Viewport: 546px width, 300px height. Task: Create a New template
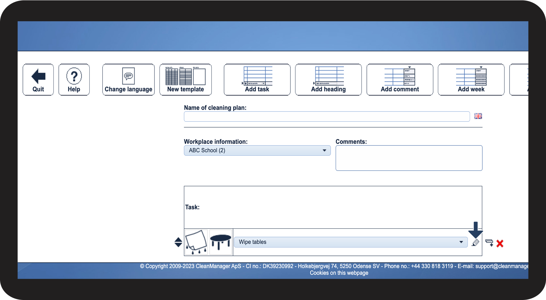pos(185,80)
